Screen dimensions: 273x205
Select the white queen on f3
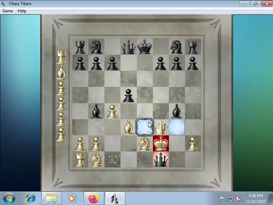(x=161, y=127)
